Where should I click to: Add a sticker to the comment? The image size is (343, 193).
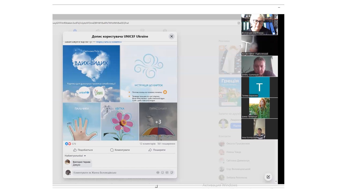coord(172,173)
